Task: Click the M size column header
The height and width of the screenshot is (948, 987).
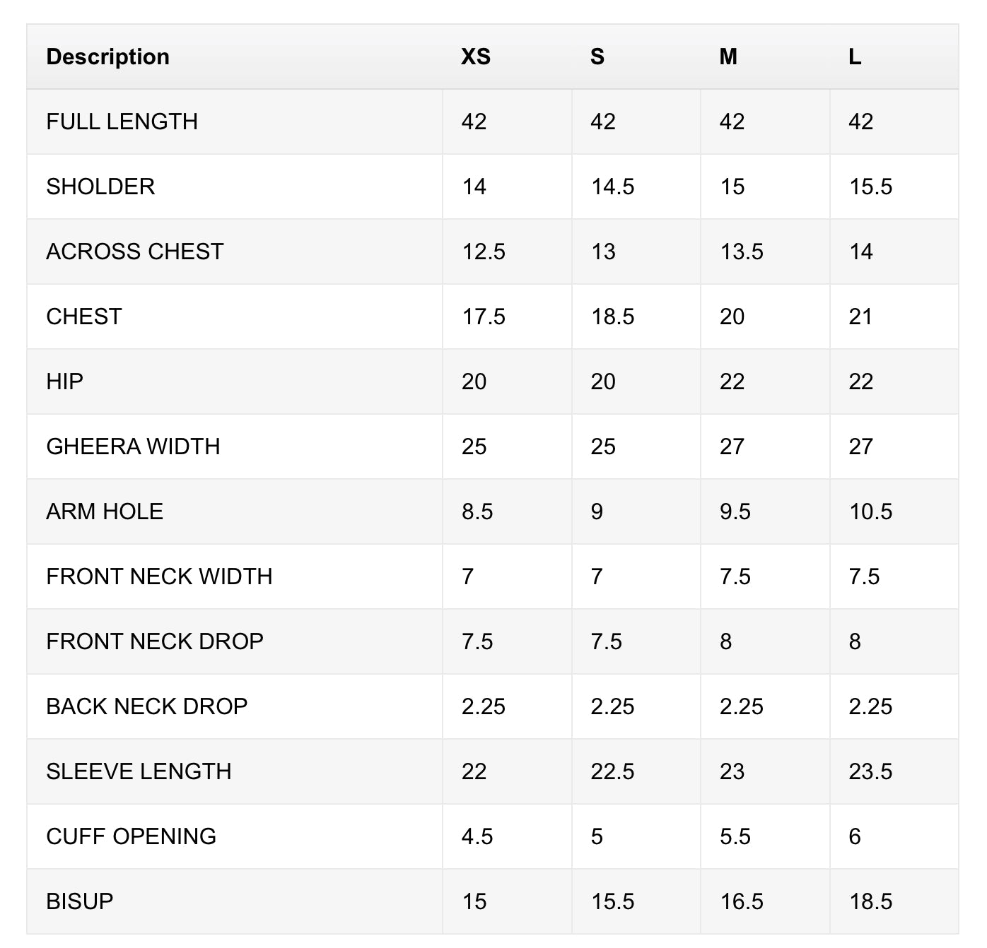Action: [x=728, y=57]
